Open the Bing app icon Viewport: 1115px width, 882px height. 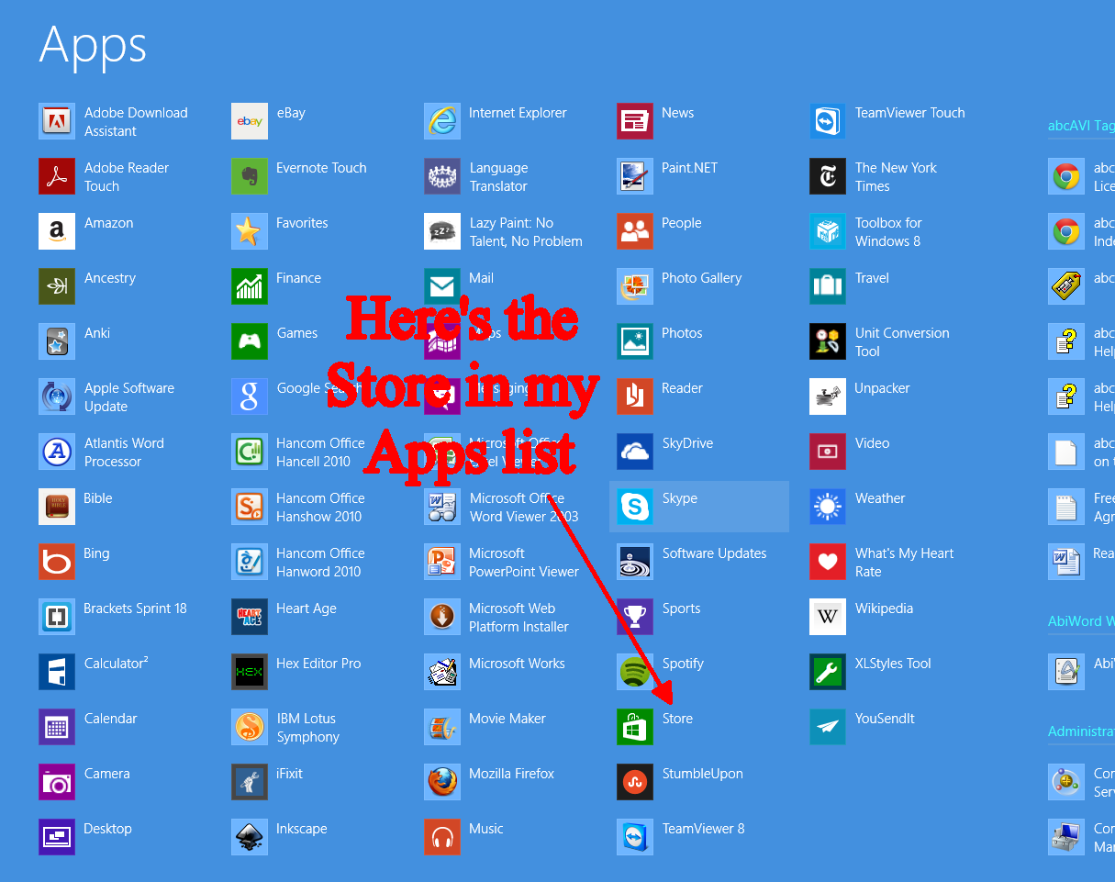57,562
